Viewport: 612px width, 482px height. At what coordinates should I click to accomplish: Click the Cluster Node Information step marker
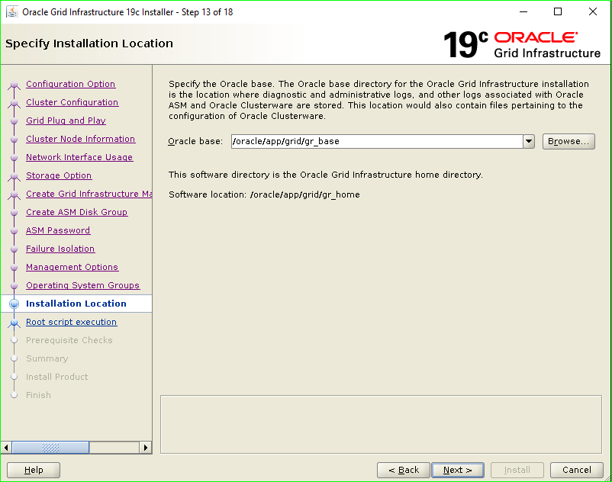14,140
